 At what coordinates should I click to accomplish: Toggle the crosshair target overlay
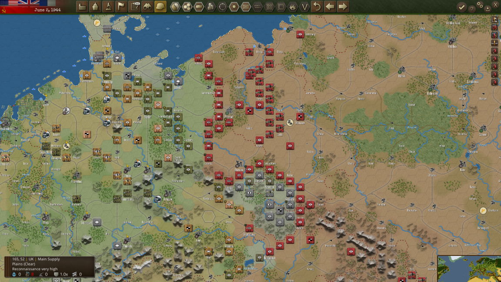222,7
